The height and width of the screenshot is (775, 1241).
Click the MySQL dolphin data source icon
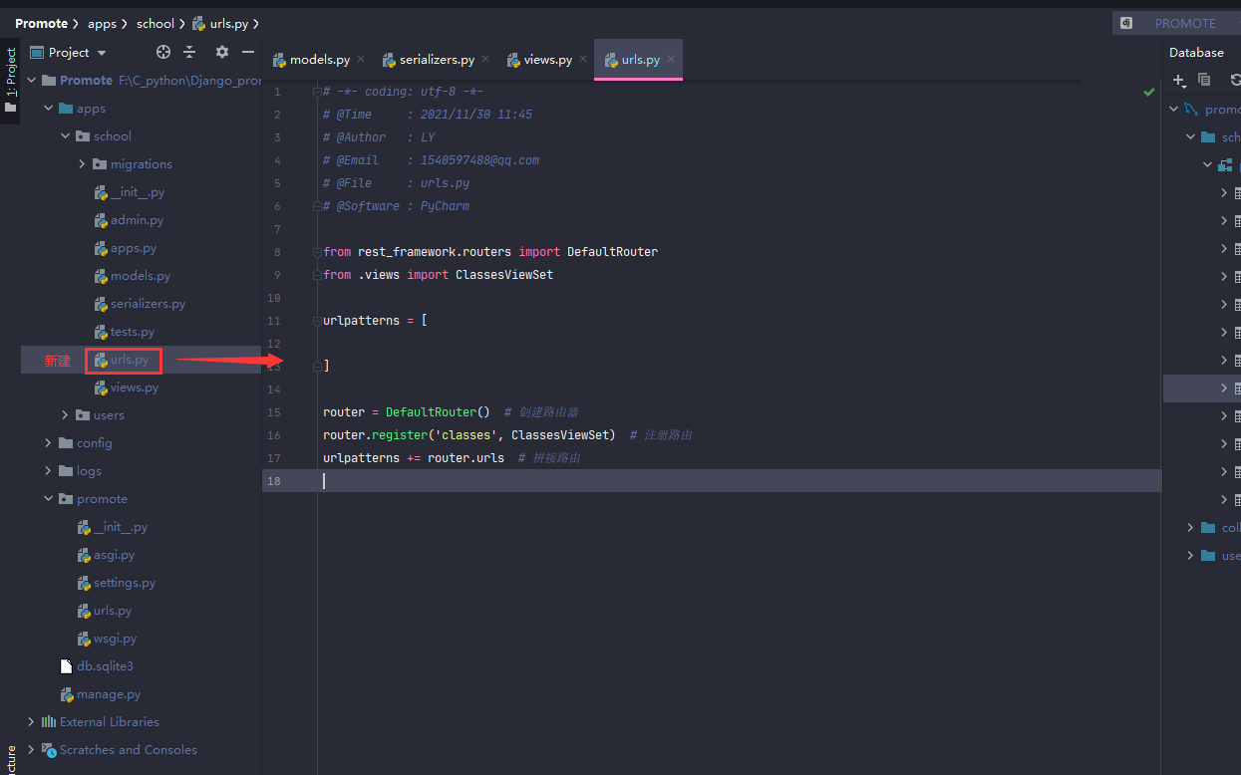[x=1190, y=110]
